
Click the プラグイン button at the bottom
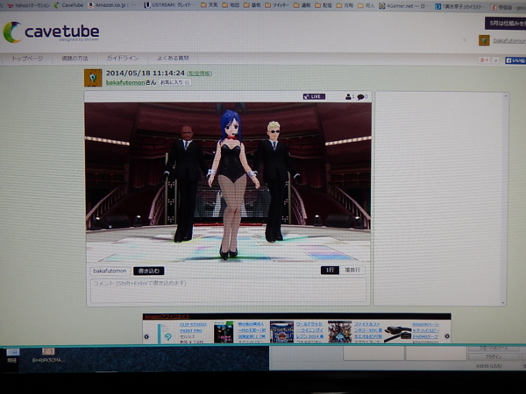click(x=494, y=357)
